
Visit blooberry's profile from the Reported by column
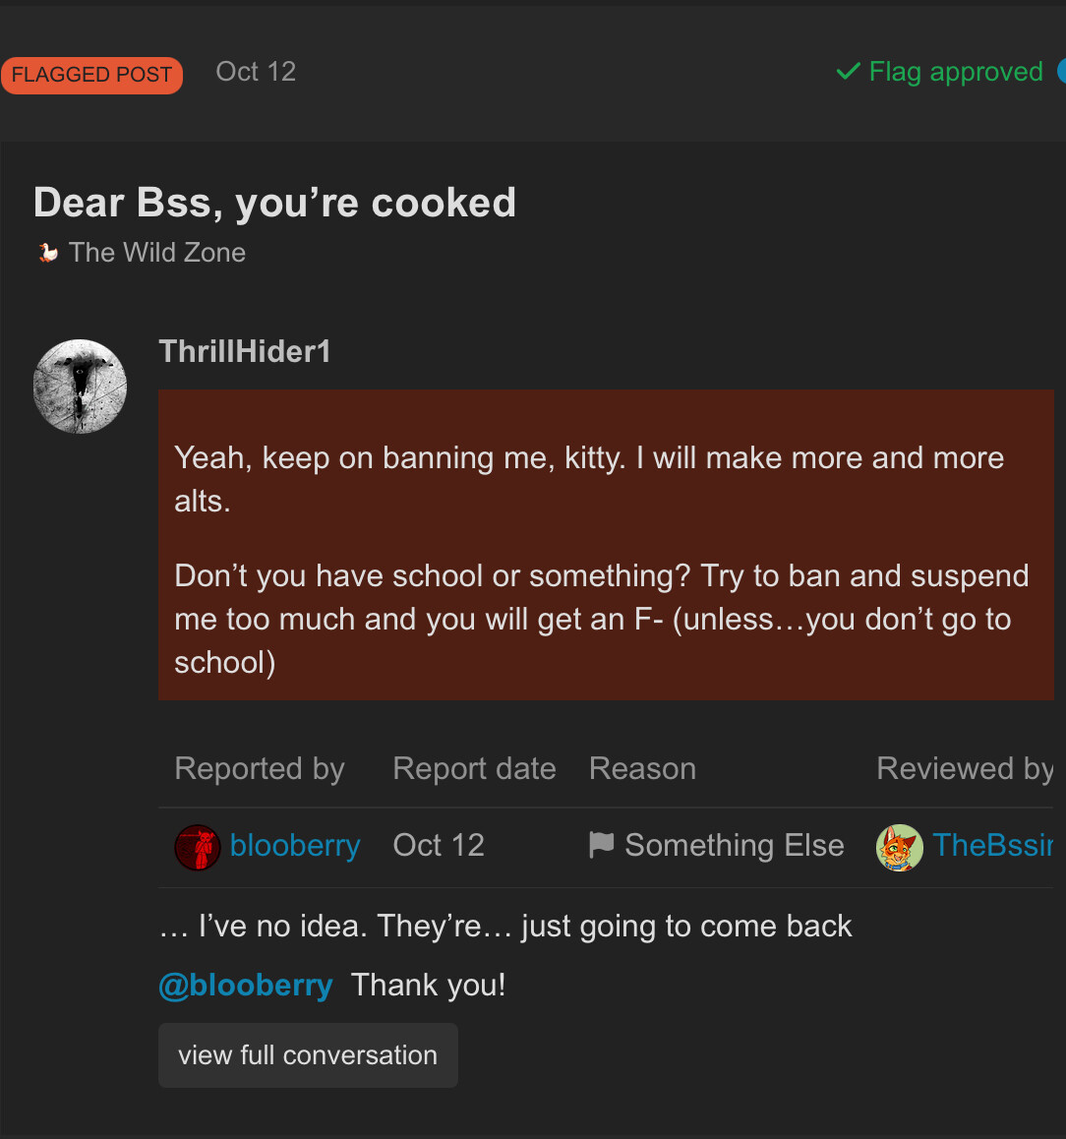click(295, 846)
